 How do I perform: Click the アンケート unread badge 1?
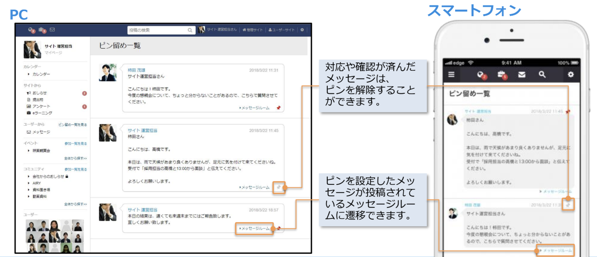85,107
